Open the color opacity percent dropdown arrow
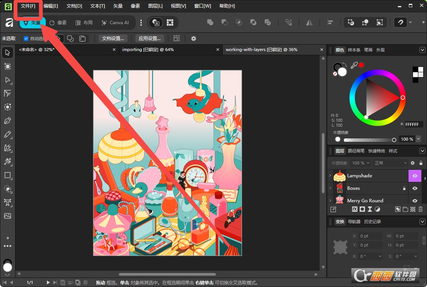This screenshot has width=427, height=287. pyautogui.click(x=418, y=139)
